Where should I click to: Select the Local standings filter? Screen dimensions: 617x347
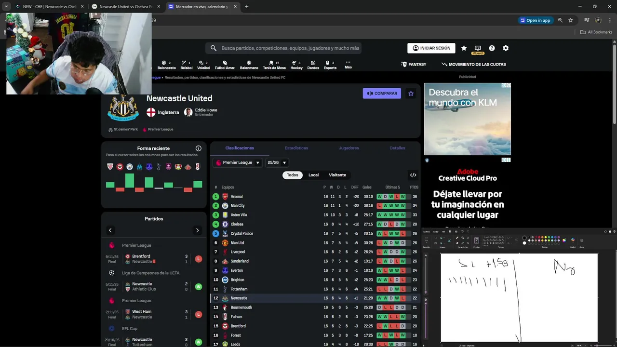pyautogui.click(x=313, y=175)
